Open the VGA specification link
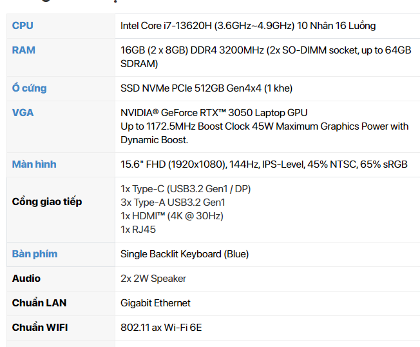Image resolution: width=420 pixels, height=347 pixels. pos(23,113)
